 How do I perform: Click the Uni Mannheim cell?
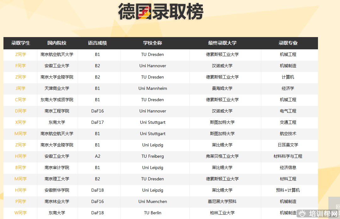pos(153,88)
